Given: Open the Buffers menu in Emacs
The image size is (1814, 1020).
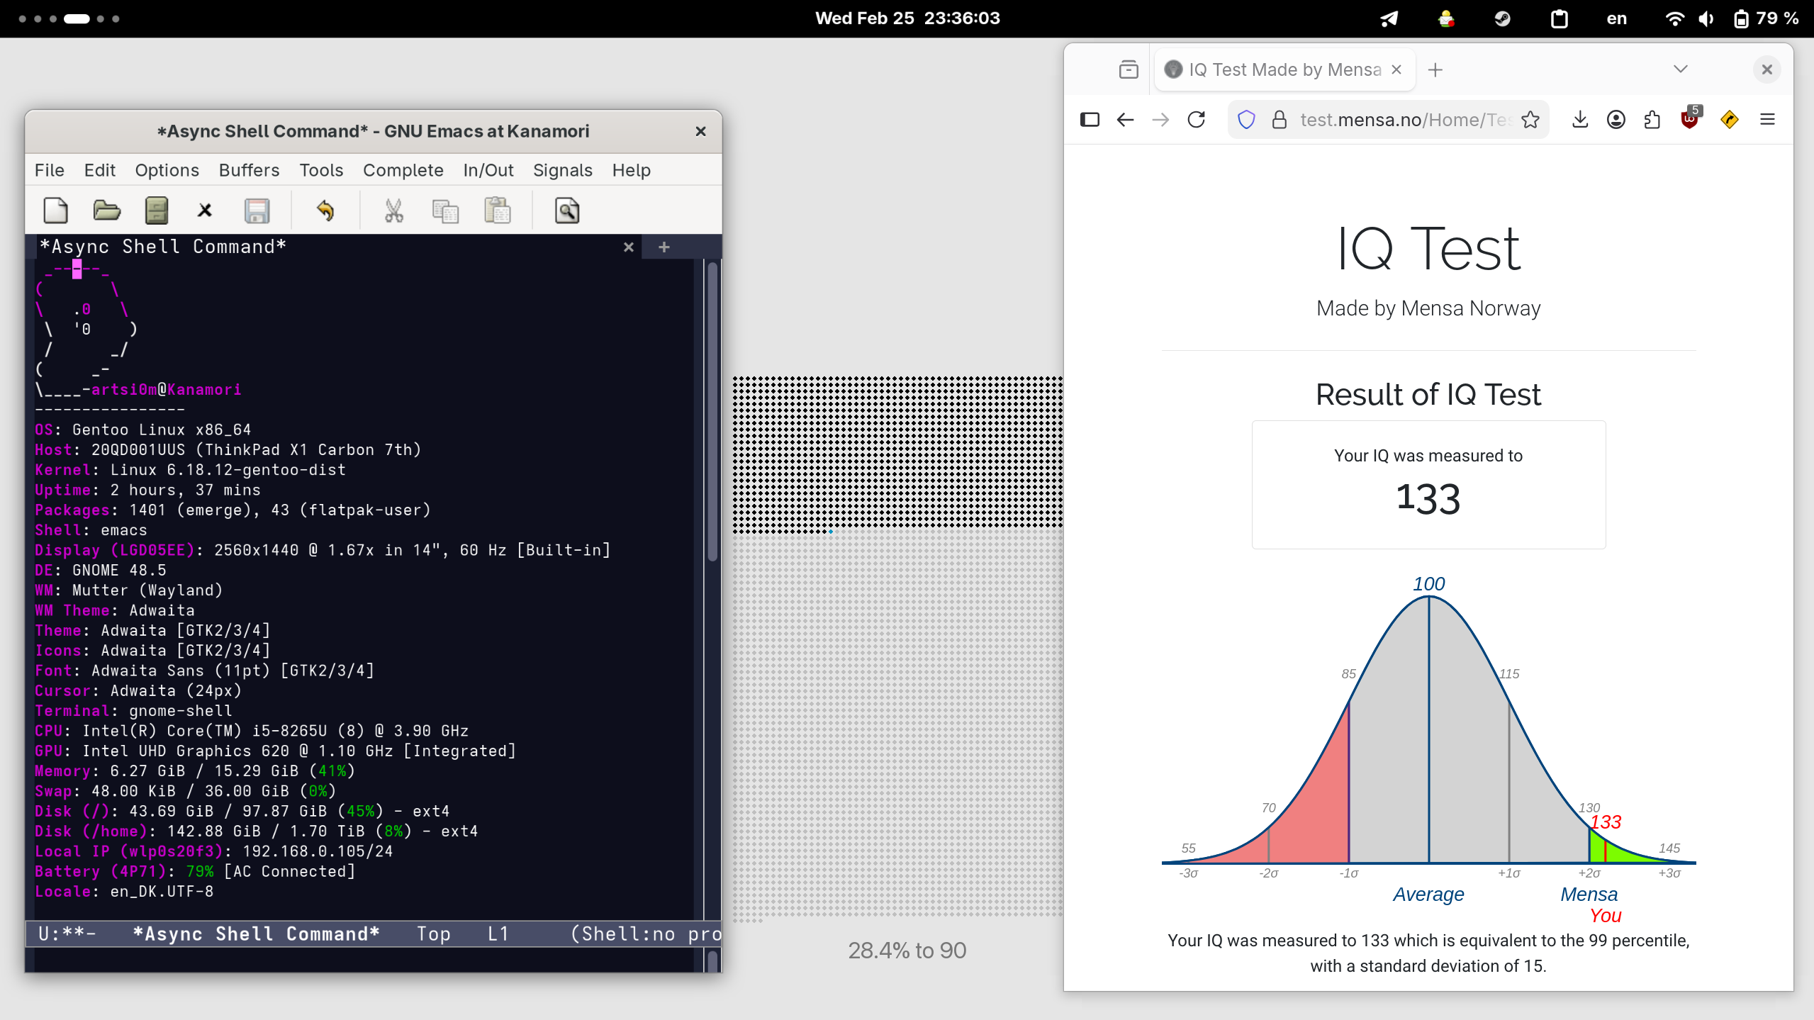Looking at the screenshot, I should tap(249, 170).
